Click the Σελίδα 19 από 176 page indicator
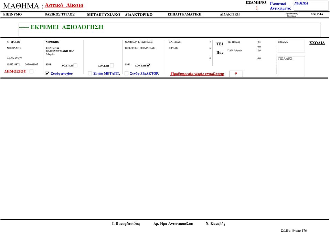 click(x=294, y=231)
